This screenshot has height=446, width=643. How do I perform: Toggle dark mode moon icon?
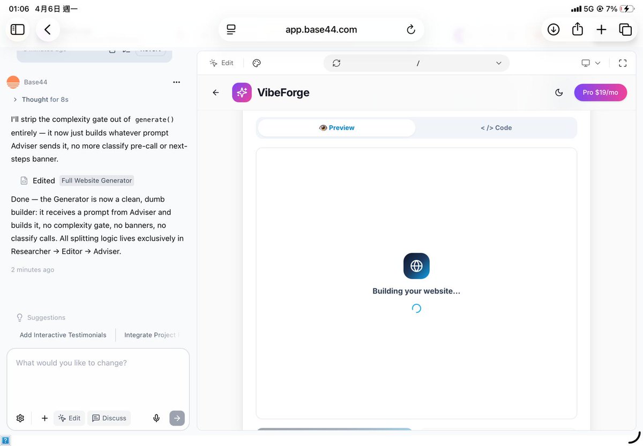[x=559, y=93]
